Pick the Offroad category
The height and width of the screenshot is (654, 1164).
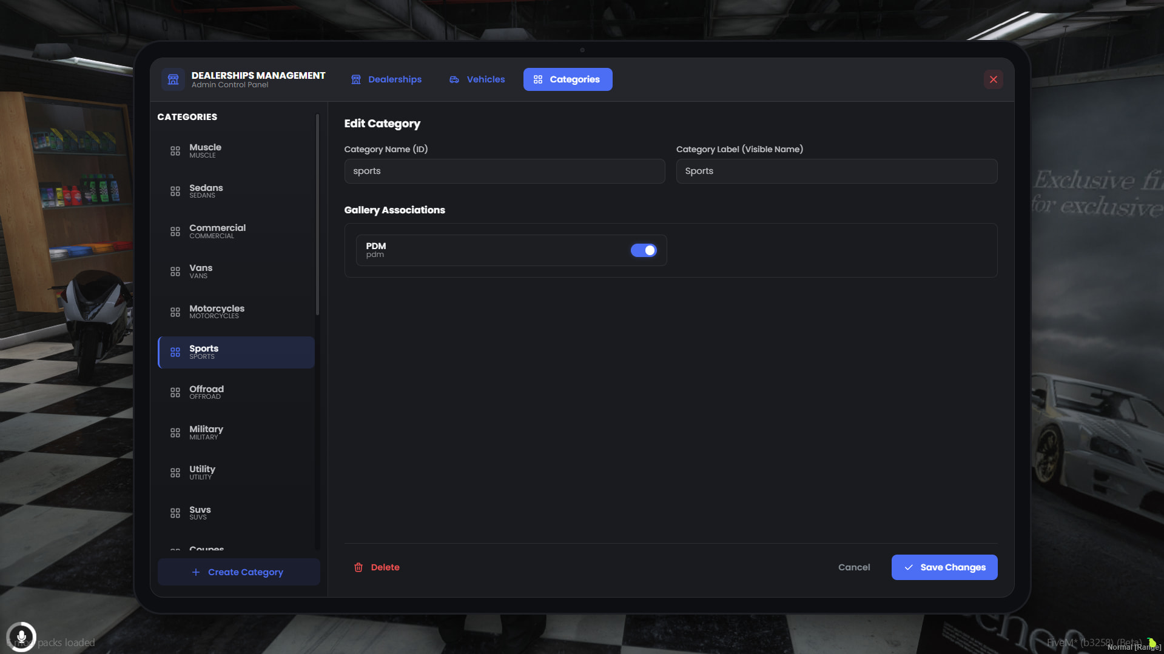236,393
